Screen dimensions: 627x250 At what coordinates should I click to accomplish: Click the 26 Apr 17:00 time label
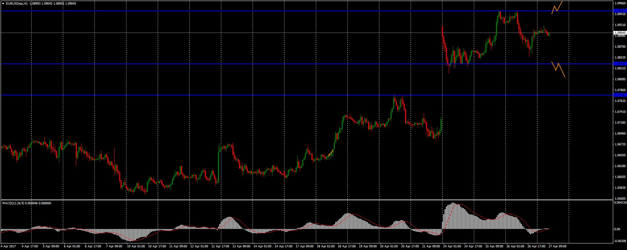pyautogui.click(x=536, y=246)
